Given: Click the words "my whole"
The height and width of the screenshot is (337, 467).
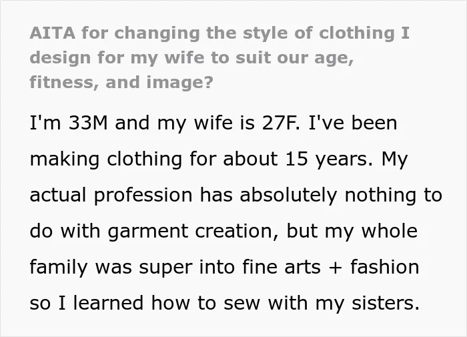Looking at the screenshot, I should 371,231.
